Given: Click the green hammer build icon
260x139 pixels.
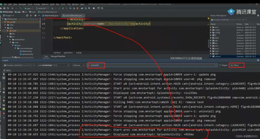Looking at the screenshot, I should tap(20, 8).
